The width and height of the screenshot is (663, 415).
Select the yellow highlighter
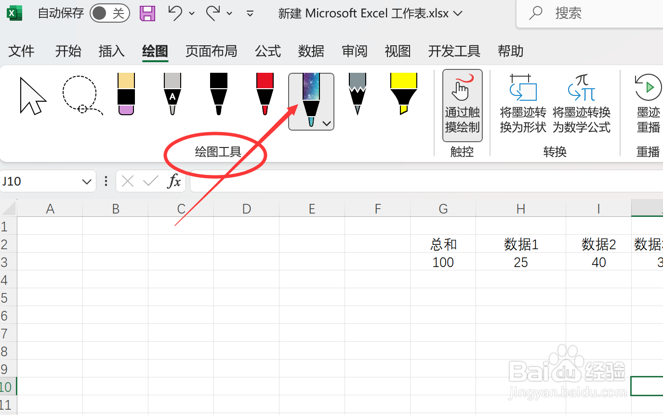(x=403, y=95)
